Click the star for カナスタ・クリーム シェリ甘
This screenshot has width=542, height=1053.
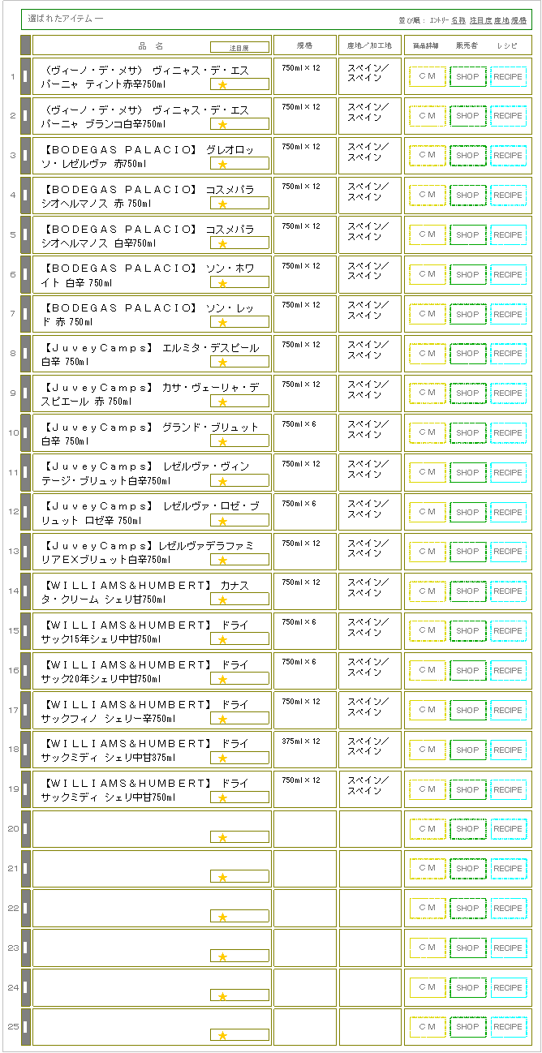click(x=222, y=600)
